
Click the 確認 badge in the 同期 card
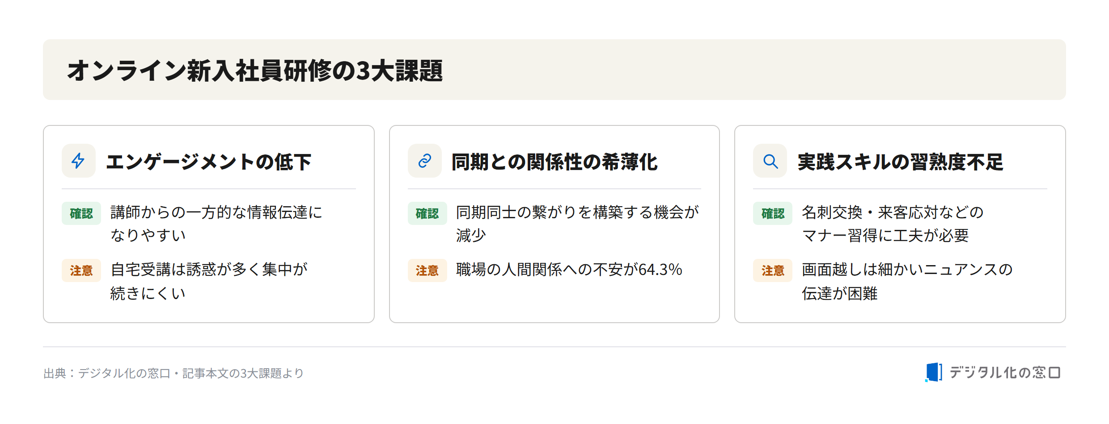tap(428, 213)
